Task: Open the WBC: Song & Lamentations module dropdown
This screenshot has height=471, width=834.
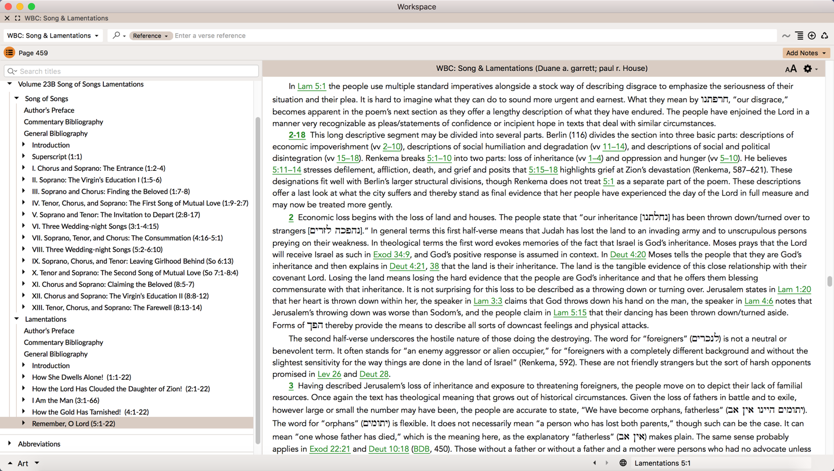Action: (x=53, y=36)
